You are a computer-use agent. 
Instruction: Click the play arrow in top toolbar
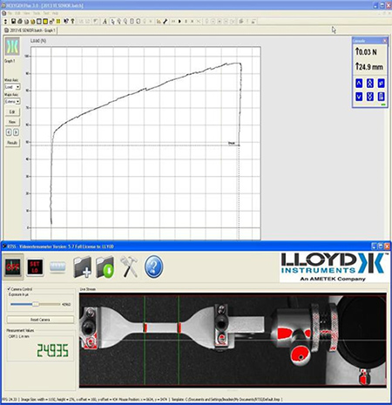click(x=179, y=21)
